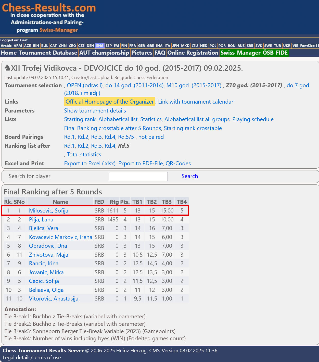Open the FAQ menu item

pyautogui.click(x=160, y=53)
